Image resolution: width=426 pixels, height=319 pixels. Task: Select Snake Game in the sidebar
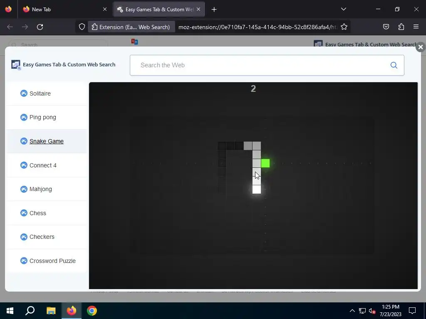coord(47,141)
